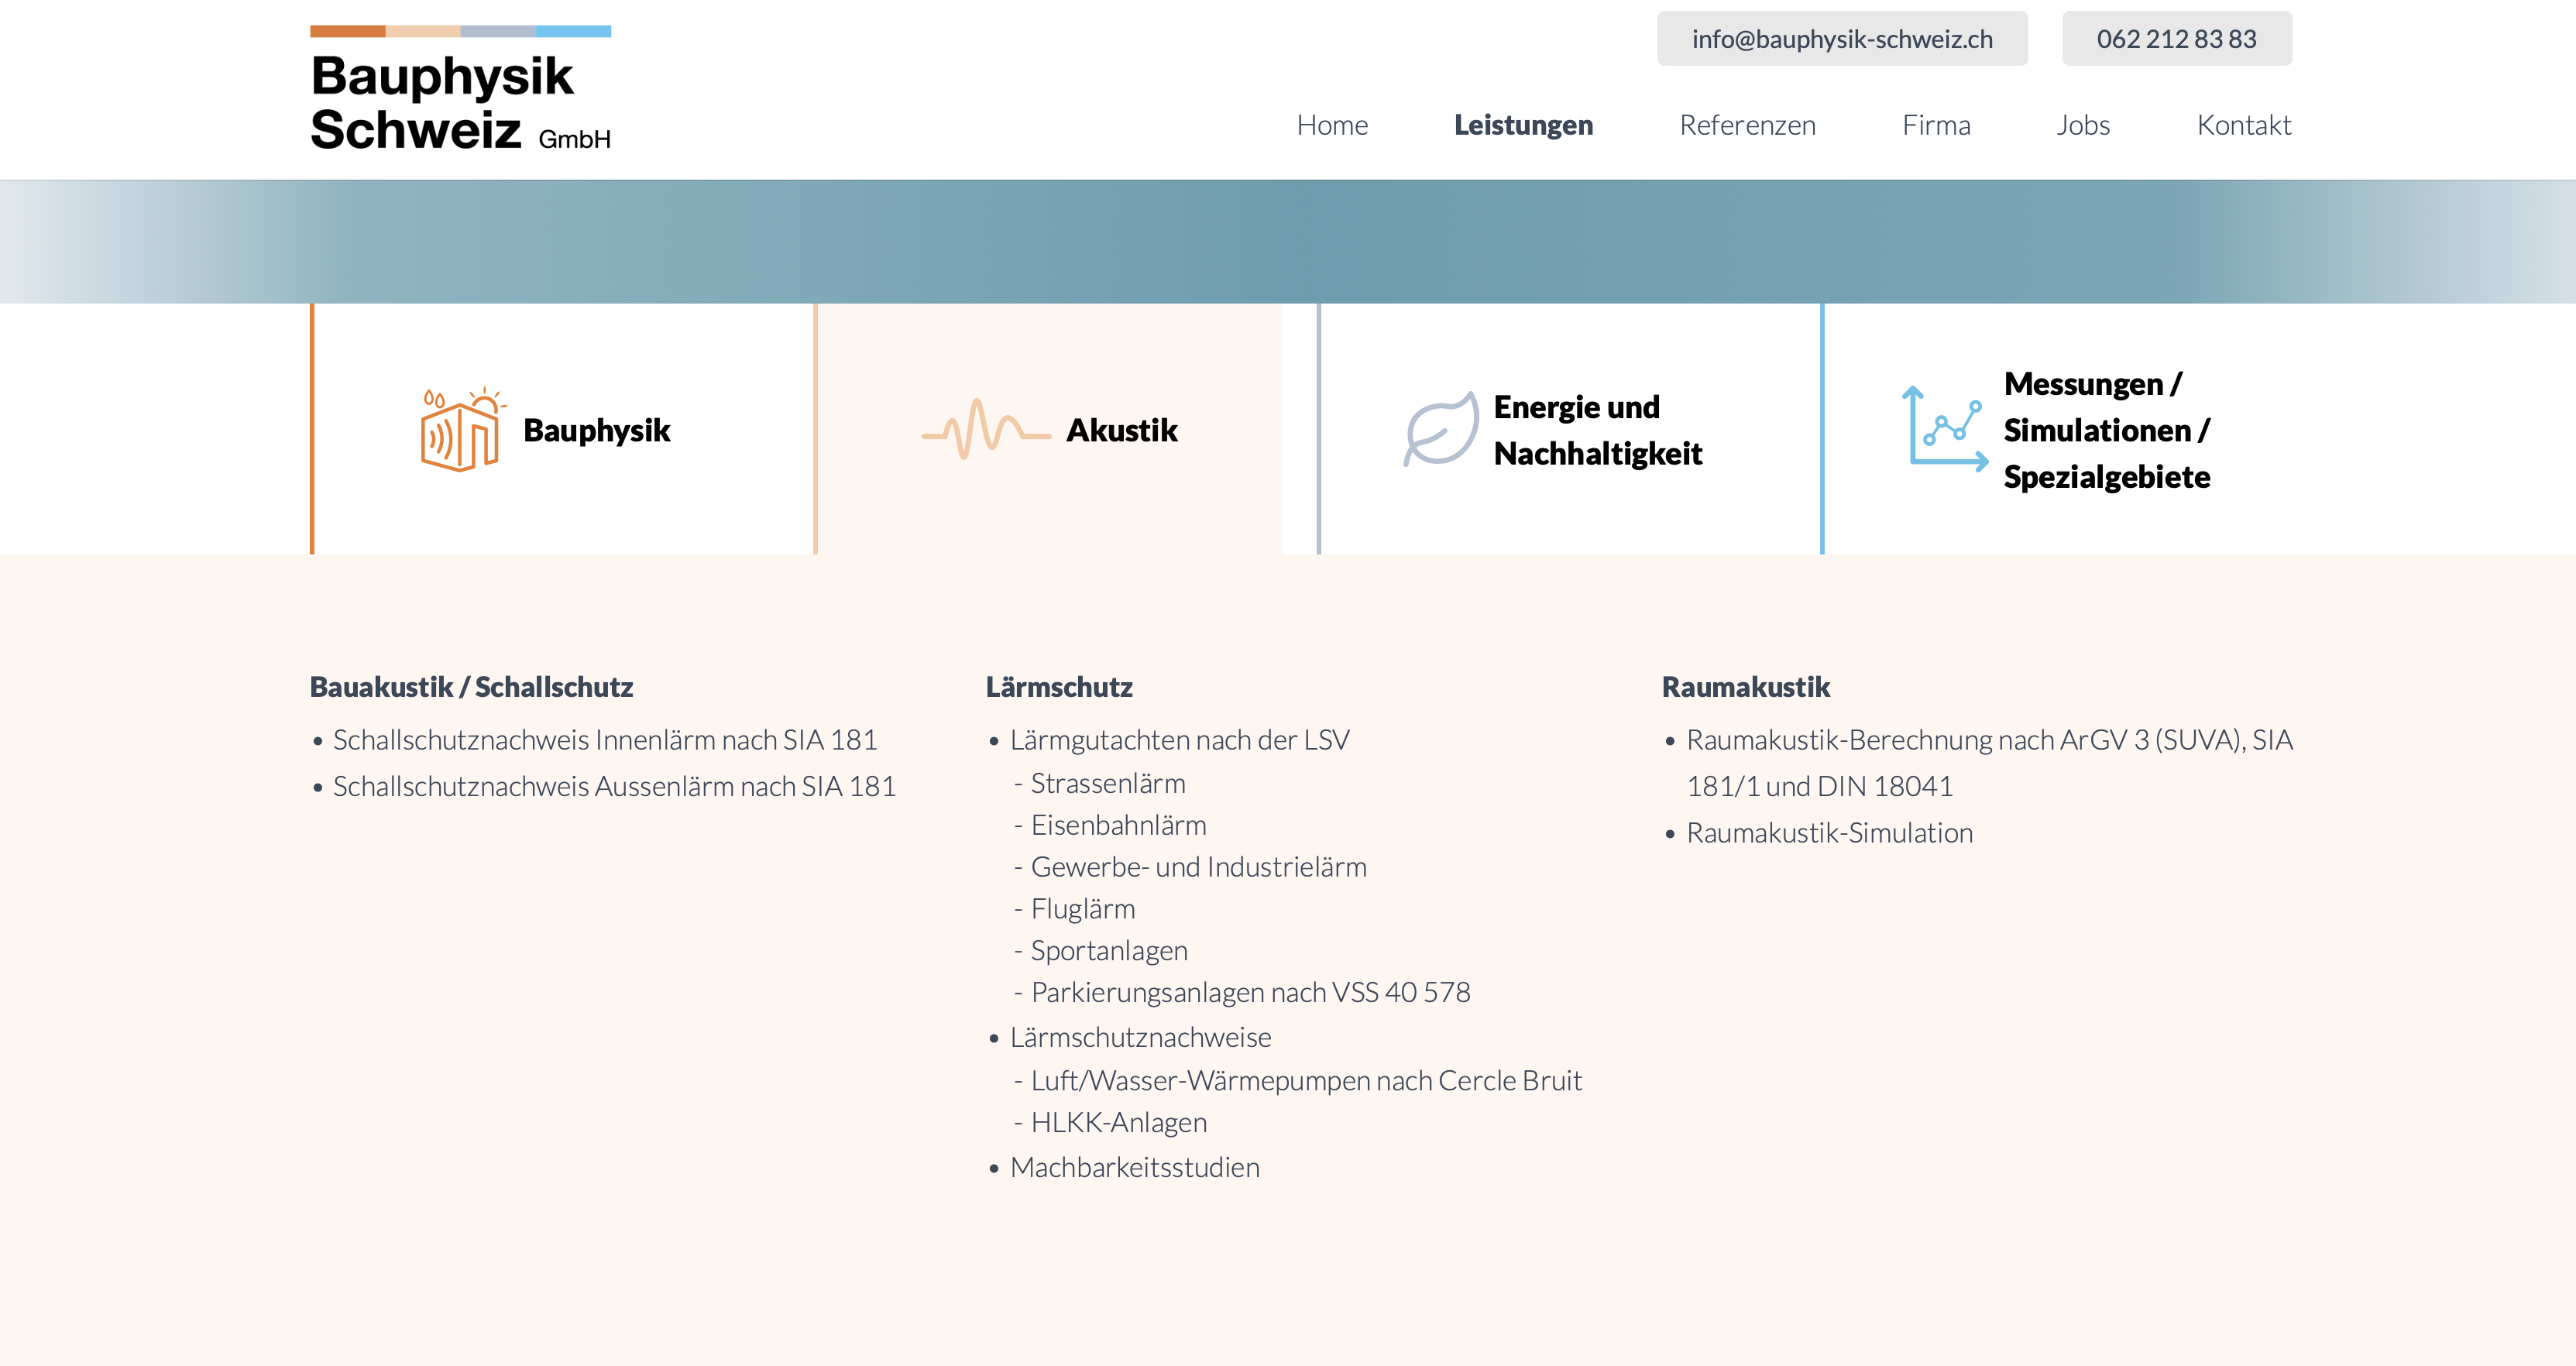This screenshot has height=1366, width=2576.
Task: Click Parkierungsanlagen nach VSS 40 578
Action: 1250,993
